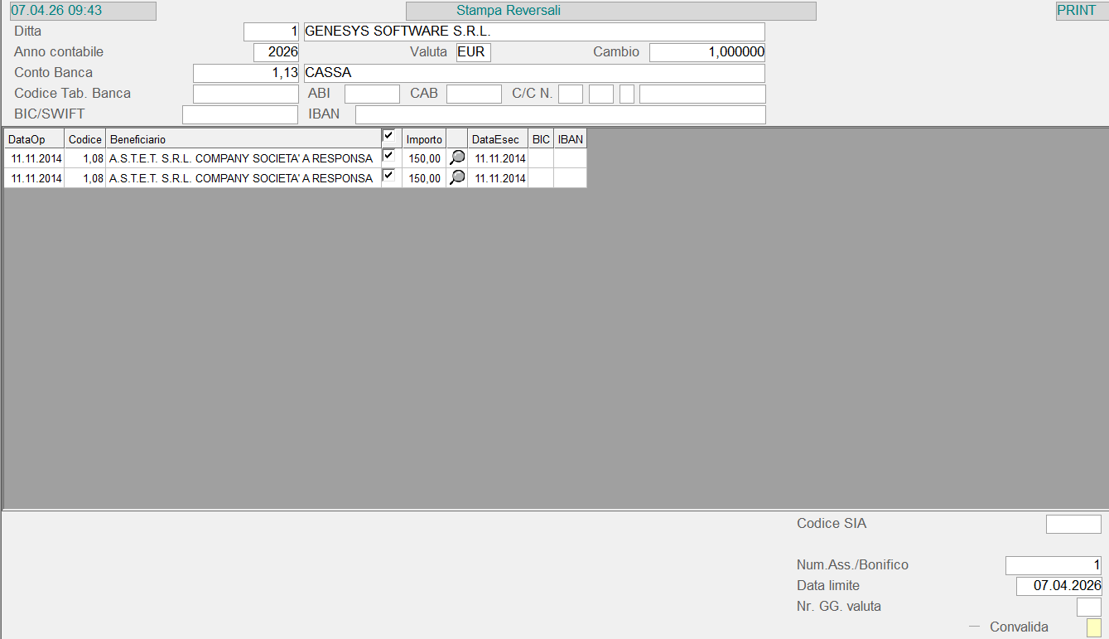Click the yellow Convalida box
The width and height of the screenshot is (1109, 639).
click(1093, 627)
